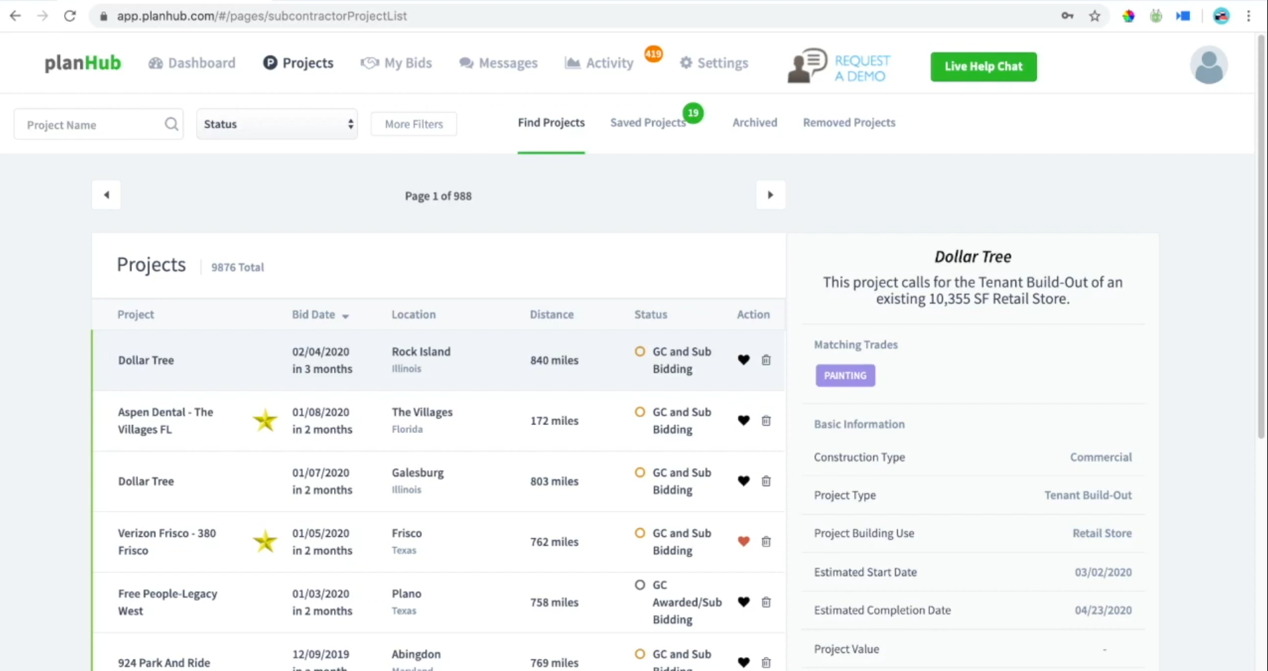Image resolution: width=1268 pixels, height=671 pixels.
Task: Toggle the heart for Aspen Dental project
Action: coord(743,421)
